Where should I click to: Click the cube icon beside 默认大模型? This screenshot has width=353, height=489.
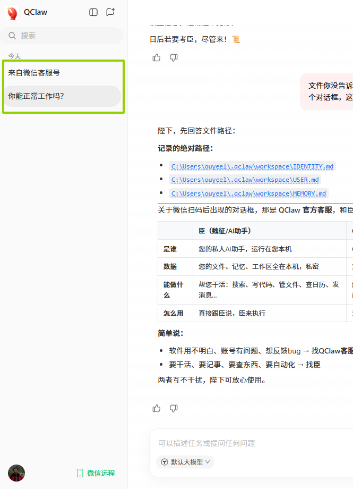coord(165,462)
